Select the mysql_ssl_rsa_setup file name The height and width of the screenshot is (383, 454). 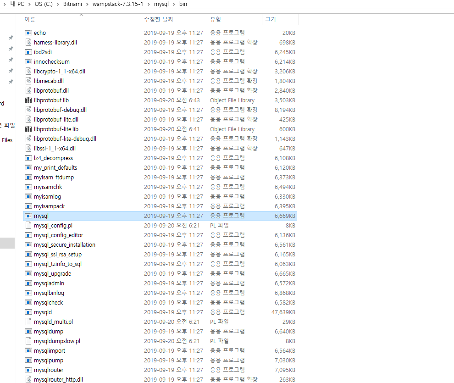tap(58, 254)
